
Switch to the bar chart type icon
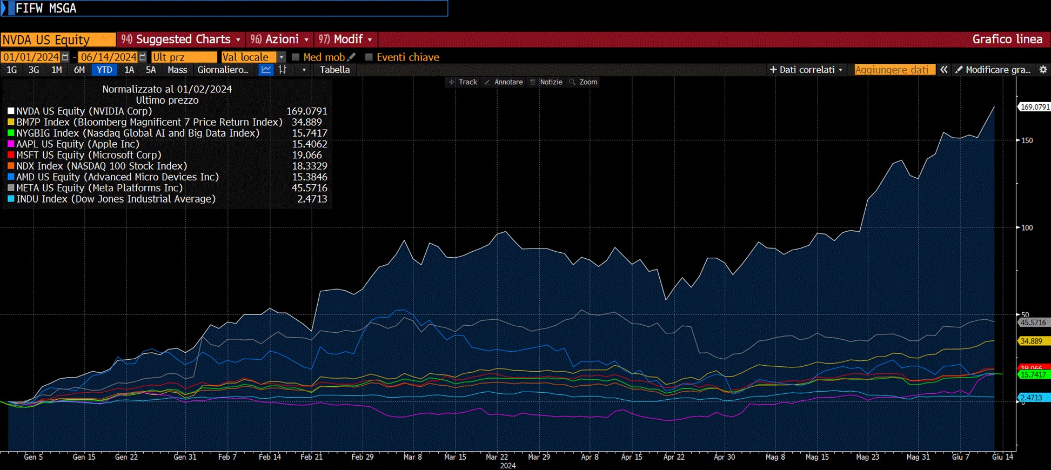pyautogui.click(x=282, y=70)
